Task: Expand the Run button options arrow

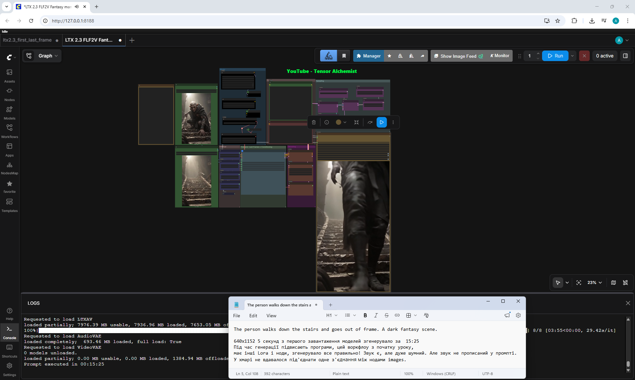Action: point(572,56)
